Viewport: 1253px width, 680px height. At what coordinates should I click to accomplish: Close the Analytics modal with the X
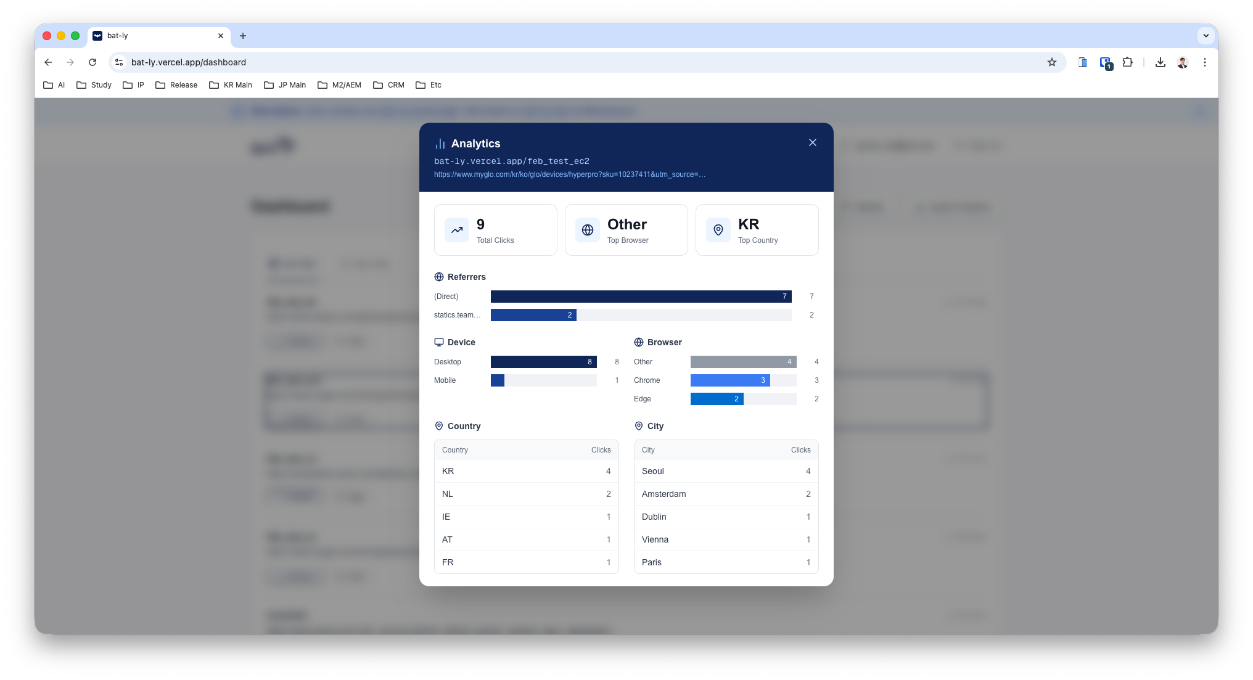coord(812,142)
